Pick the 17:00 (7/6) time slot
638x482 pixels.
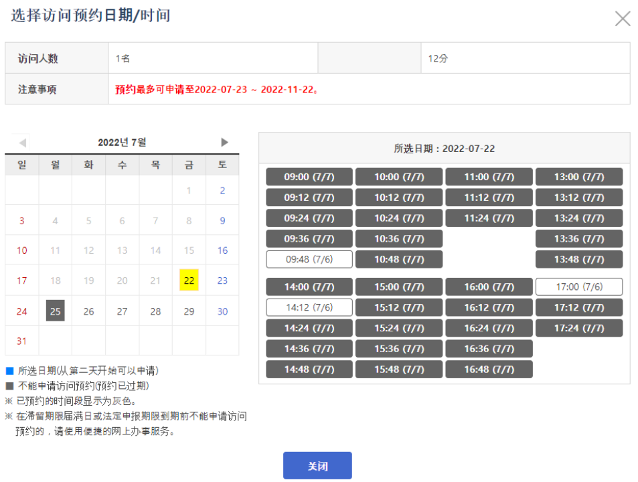[578, 287]
